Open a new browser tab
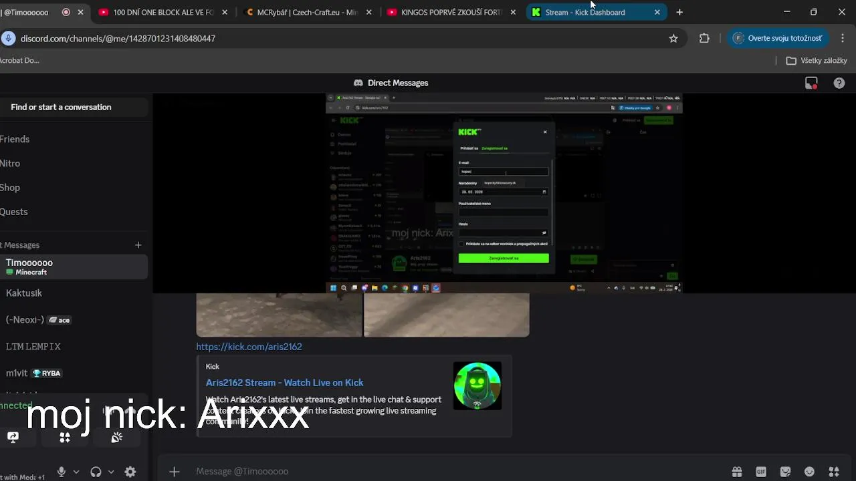The width and height of the screenshot is (856, 481). (x=679, y=12)
